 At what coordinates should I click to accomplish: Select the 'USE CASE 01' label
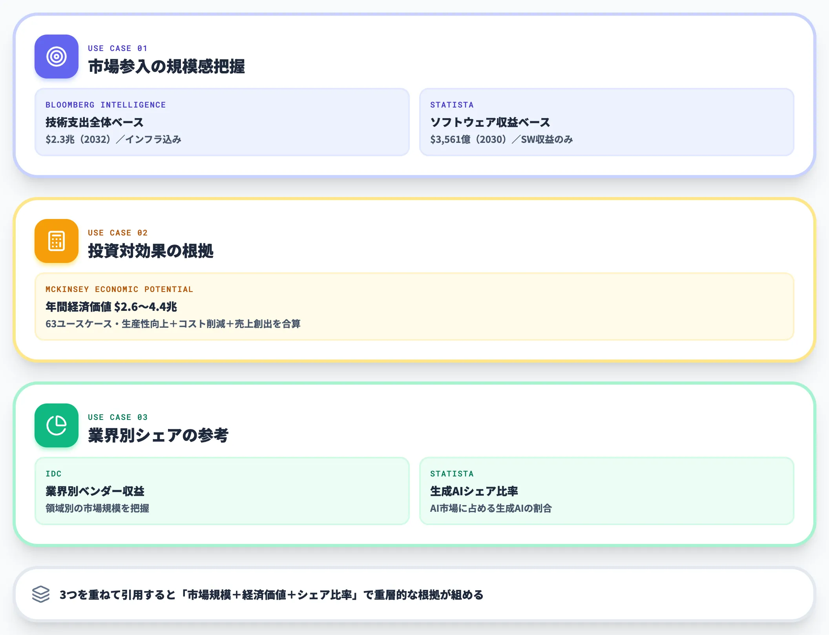[x=117, y=48]
